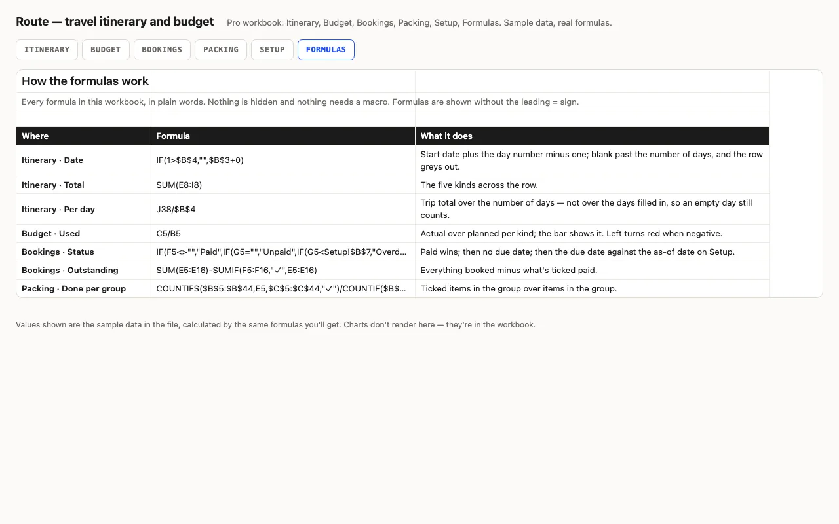Select the 'Itinerary · Date' row label
The width and height of the screenshot is (839, 524).
pyautogui.click(x=84, y=160)
